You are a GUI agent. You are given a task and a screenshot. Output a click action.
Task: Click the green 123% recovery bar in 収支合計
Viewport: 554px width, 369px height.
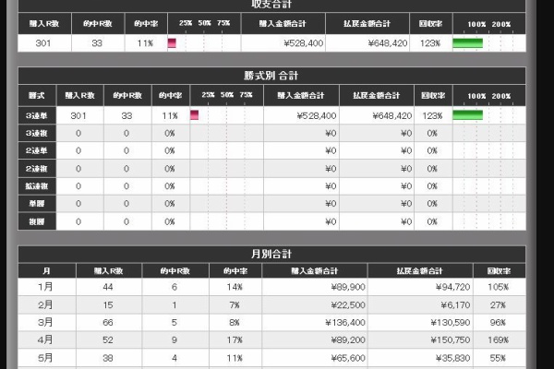click(x=467, y=43)
